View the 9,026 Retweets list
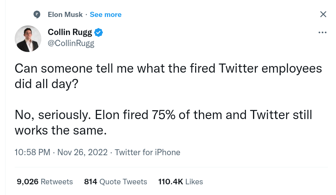Viewport: 336px width, 195px height. pyautogui.click(x=45, y=182)
